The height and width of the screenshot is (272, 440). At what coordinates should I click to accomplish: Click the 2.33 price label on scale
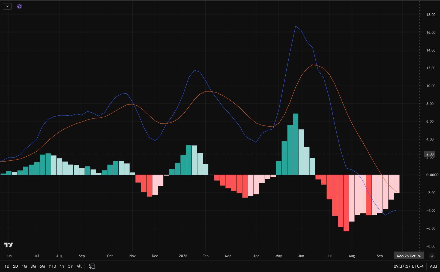[430, 154]
